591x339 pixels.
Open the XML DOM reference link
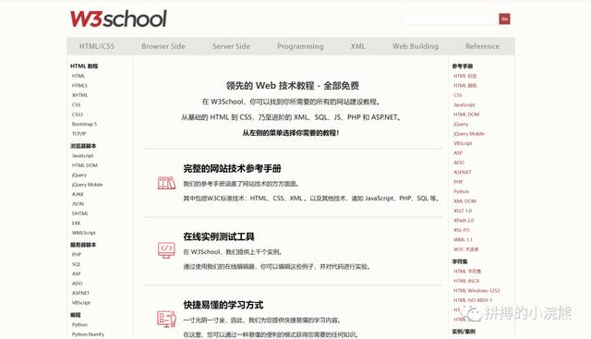pyautogui.click(x=464, y=201)
